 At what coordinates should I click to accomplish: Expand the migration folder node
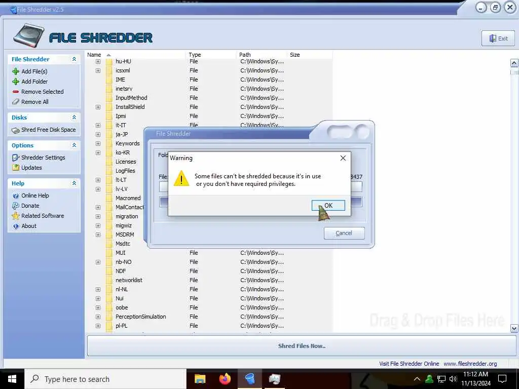[98, 217]
